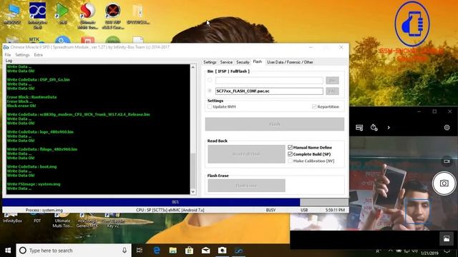This screenshot has height=257, width=458.
Task: Open the Ultimate Multi Tool shortcut near the taskbar
Action: pyautogui.click(x=62, y=221)
